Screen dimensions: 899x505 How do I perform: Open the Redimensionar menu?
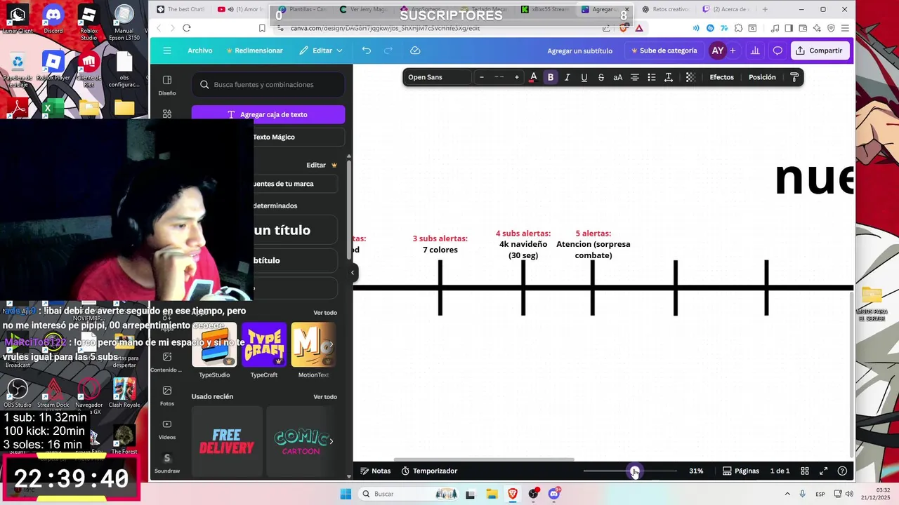click(254, 50)
